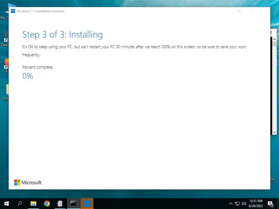Select the My Computer desktop icon
Image resolution: width=279 pixels, height=209 pixels.
point(4,11)
